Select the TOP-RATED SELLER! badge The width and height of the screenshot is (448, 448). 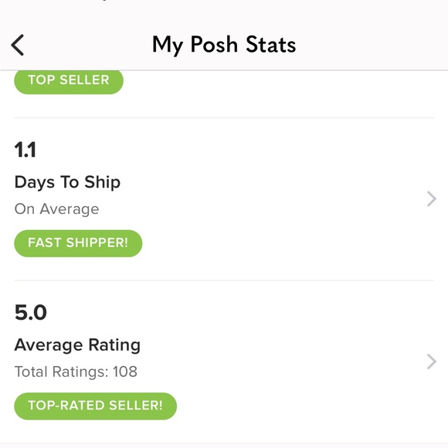click(96, 406)
